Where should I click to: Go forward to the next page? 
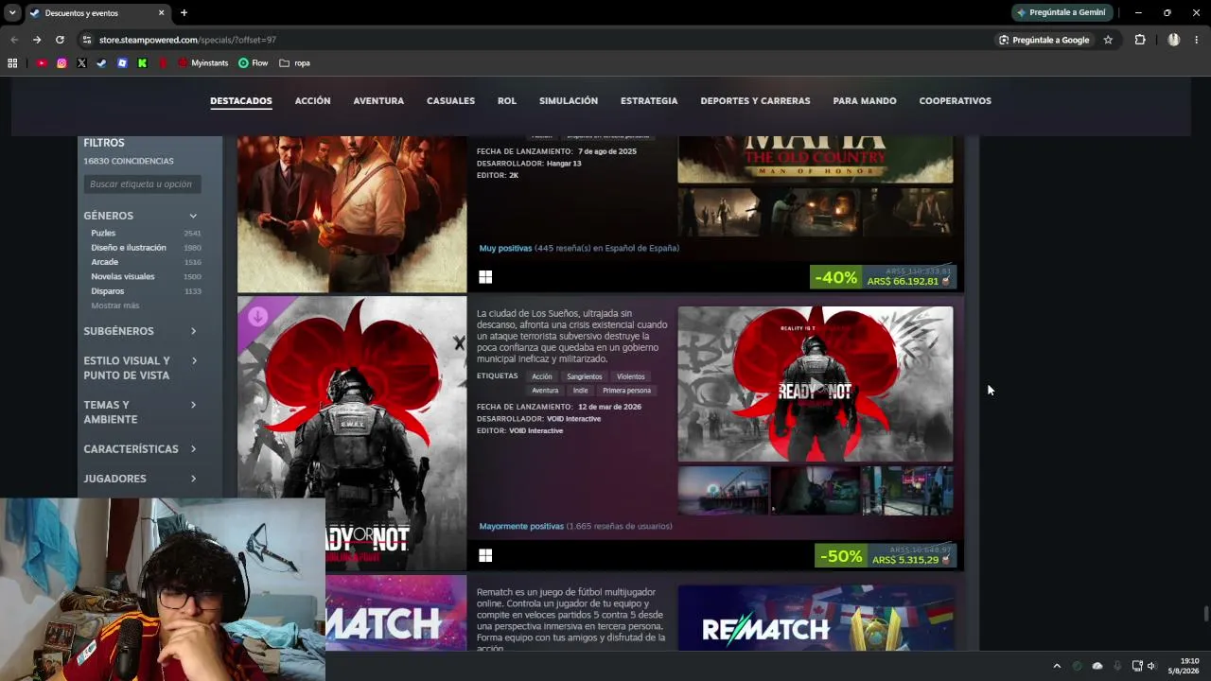(37, 40)
